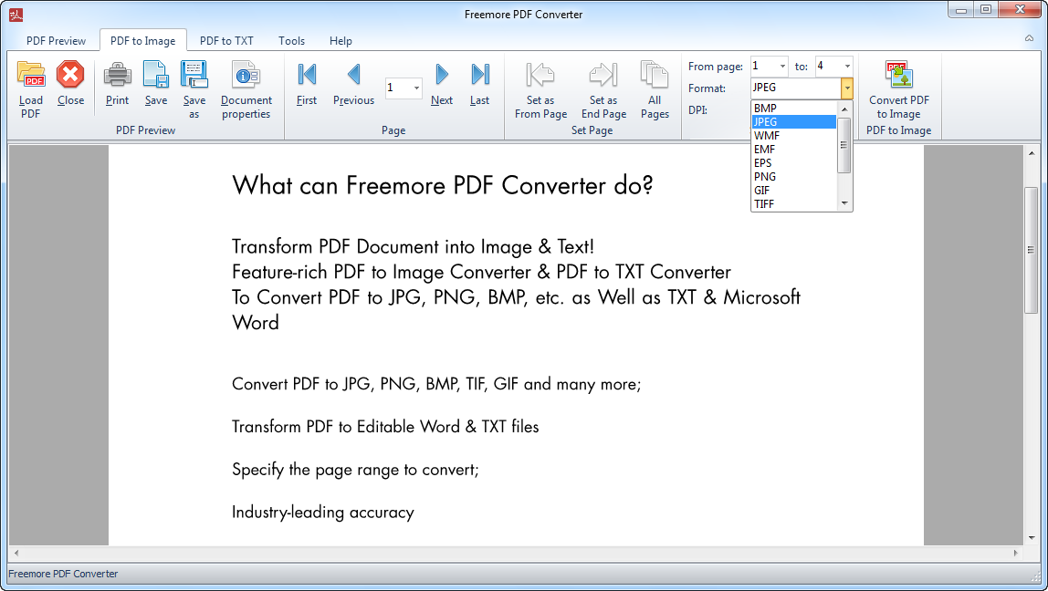Open the 'to' page dropdown
This screenshot has height=591, width=1048.
846,66
